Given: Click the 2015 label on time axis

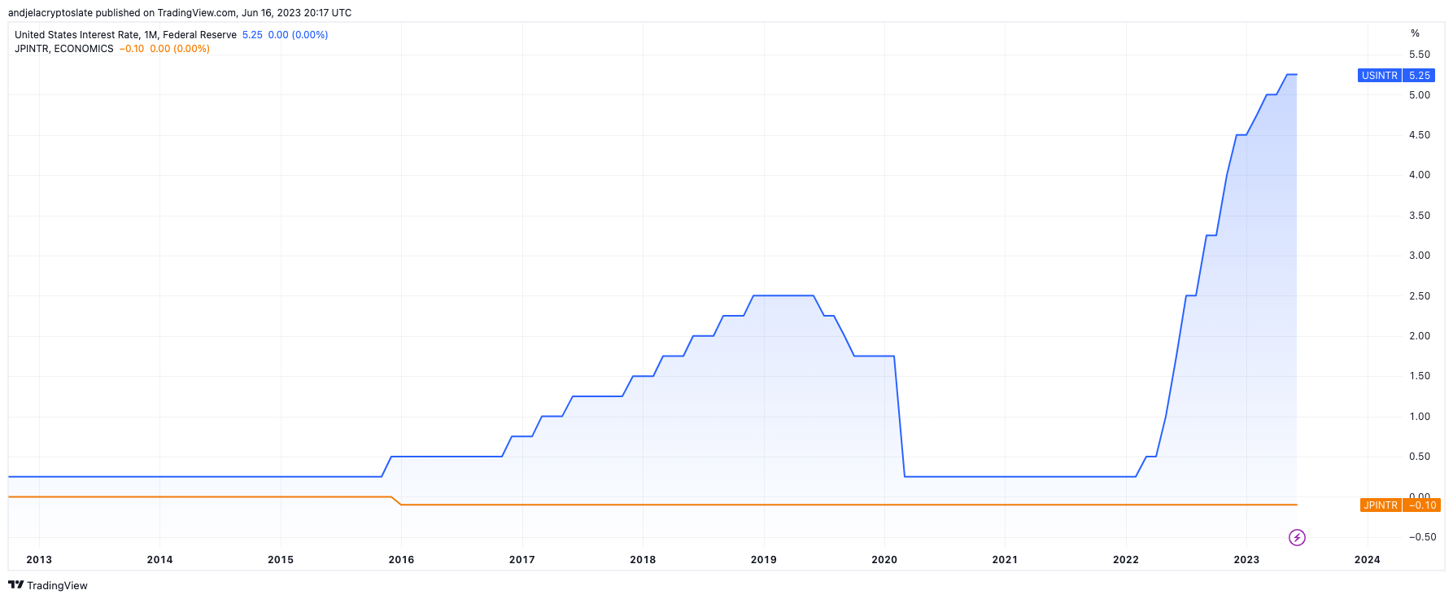Looking at the screenshot, I should [x=281, y=560].
